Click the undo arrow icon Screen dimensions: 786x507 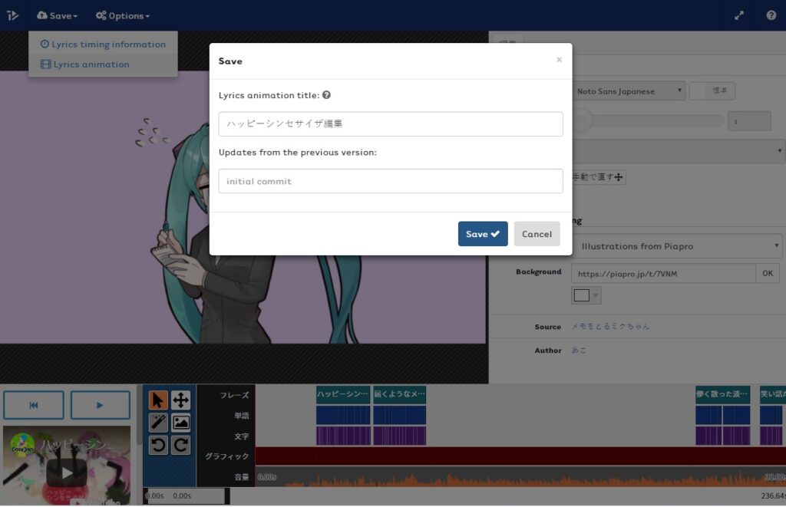click(158, 445)
